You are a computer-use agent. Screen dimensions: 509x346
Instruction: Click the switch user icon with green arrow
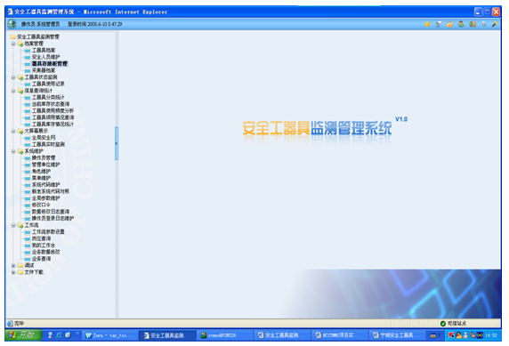tap(461, 24)
